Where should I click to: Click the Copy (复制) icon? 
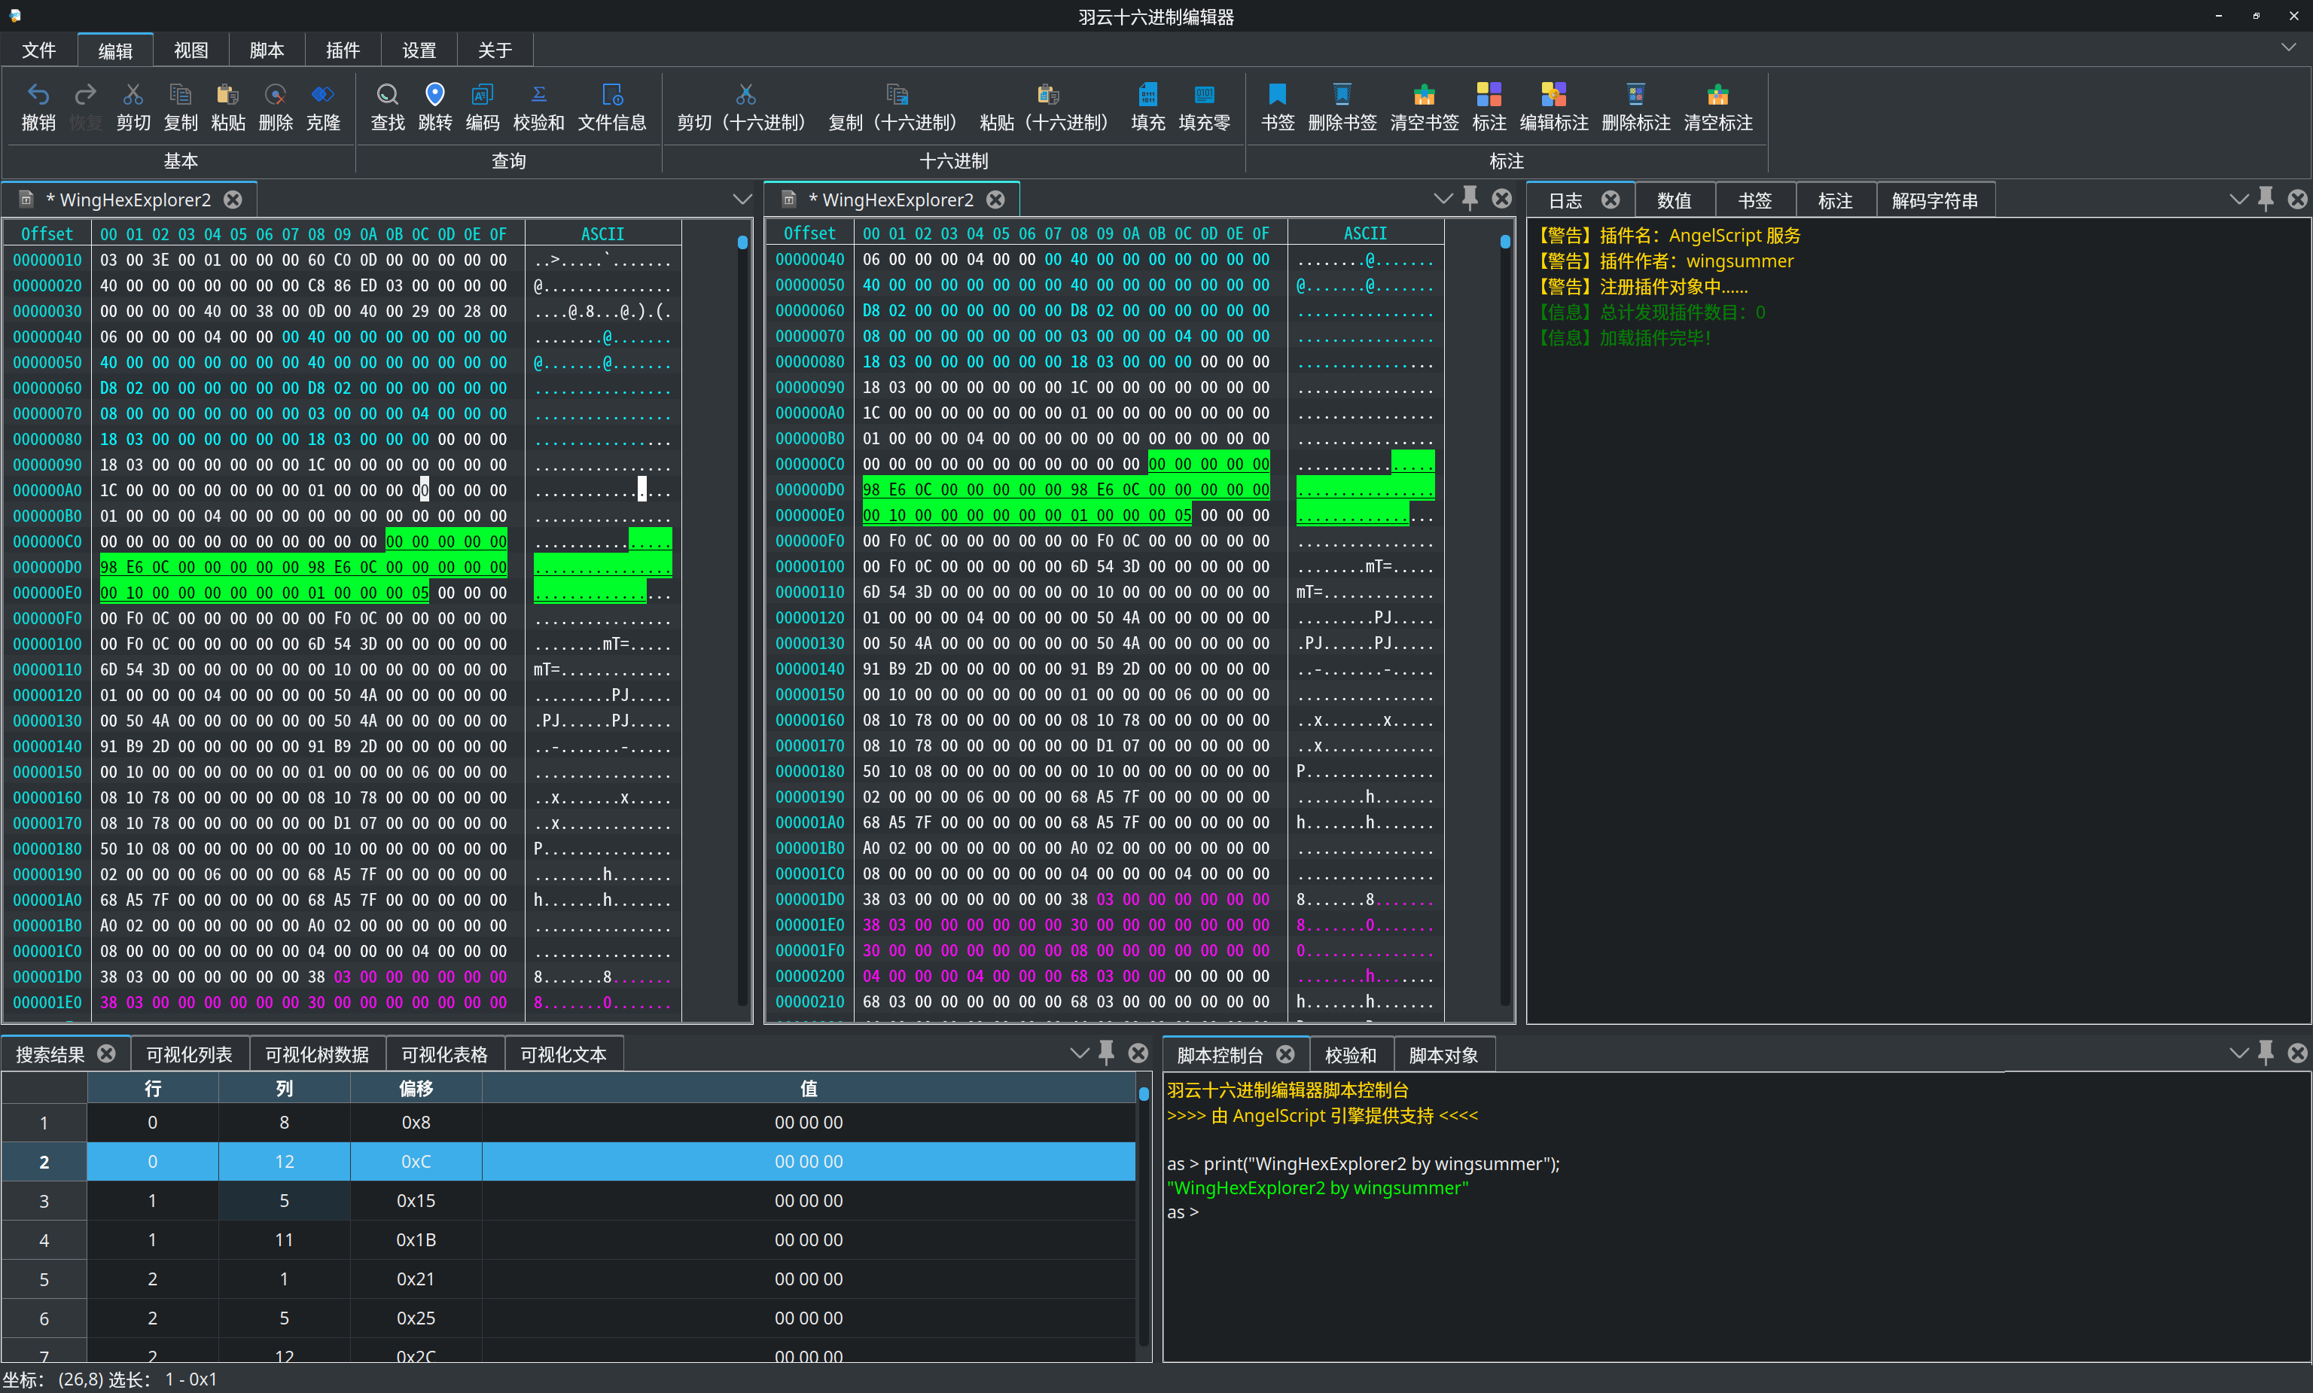[180, 95]
